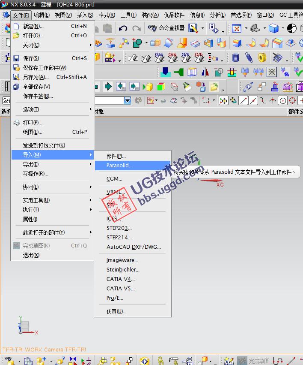Click the yellow gear wheel icon
Image resolution: width=303 pixels, height=365 pixels.
[x=262, y=57]
